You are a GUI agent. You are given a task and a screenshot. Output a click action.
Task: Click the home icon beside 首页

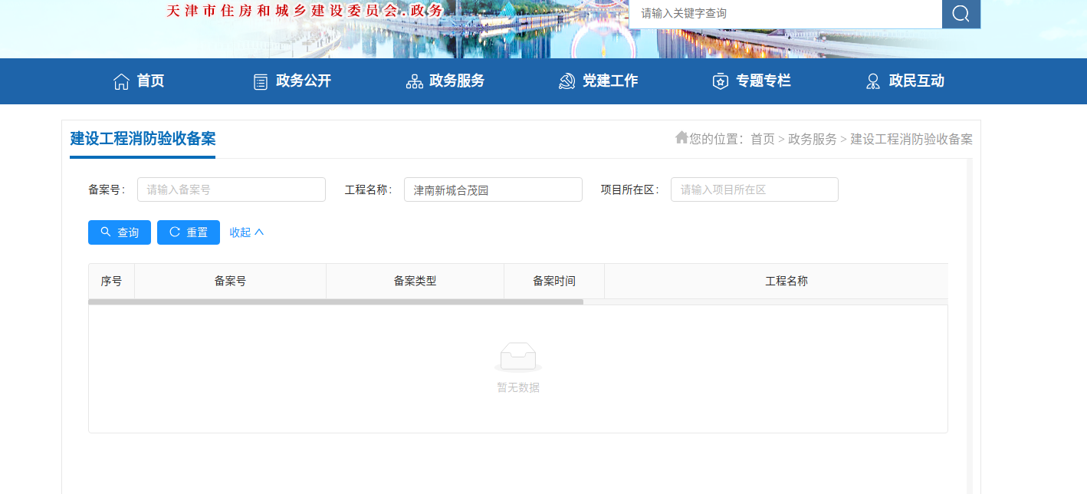coord(121,81)
